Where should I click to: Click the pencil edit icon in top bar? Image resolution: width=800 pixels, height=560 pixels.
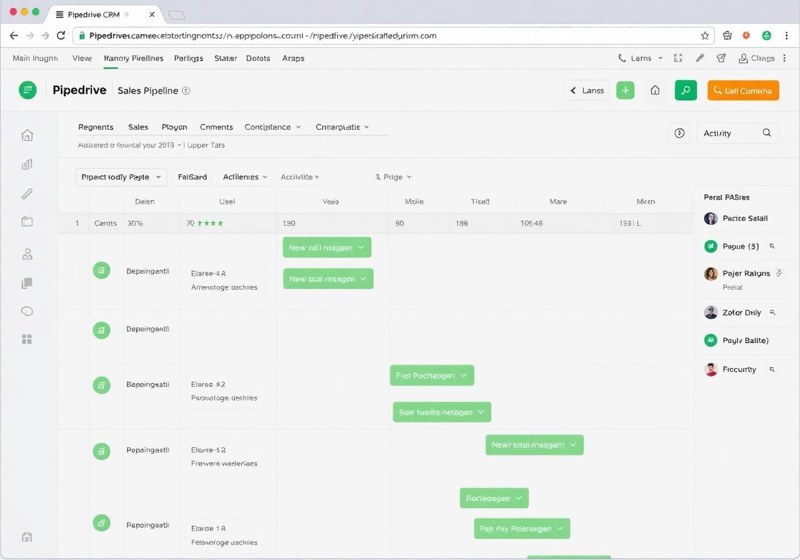(700, 58)
